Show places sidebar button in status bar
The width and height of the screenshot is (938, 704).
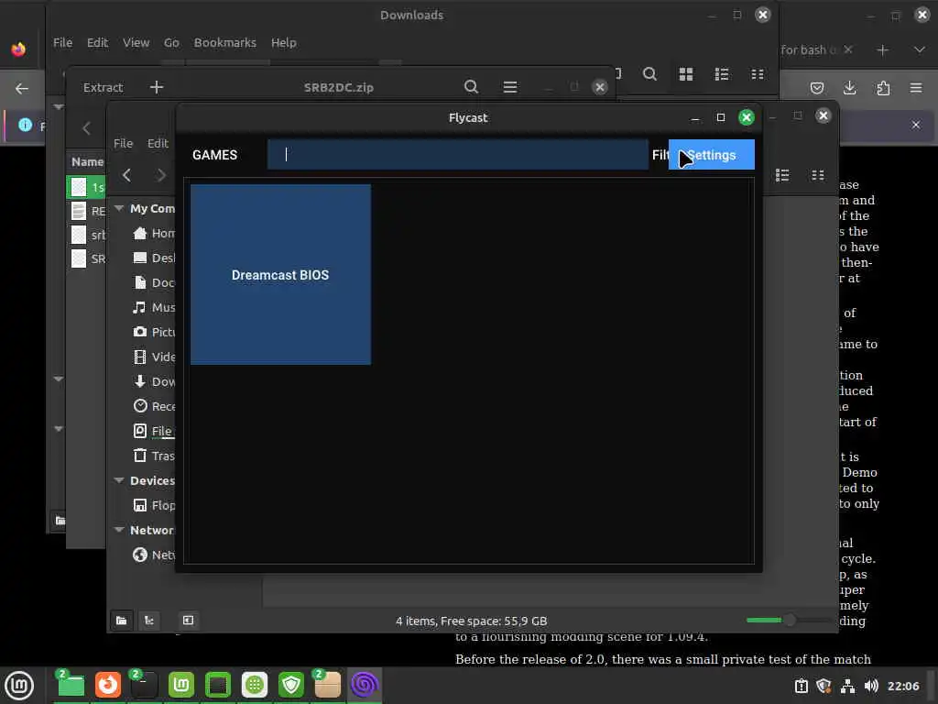click(122, 621)
